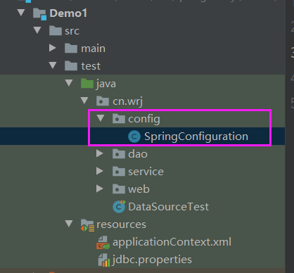Screen dimensions: 294x273
Task: Click the Demo1 module icon
Action: pos(39,13)
